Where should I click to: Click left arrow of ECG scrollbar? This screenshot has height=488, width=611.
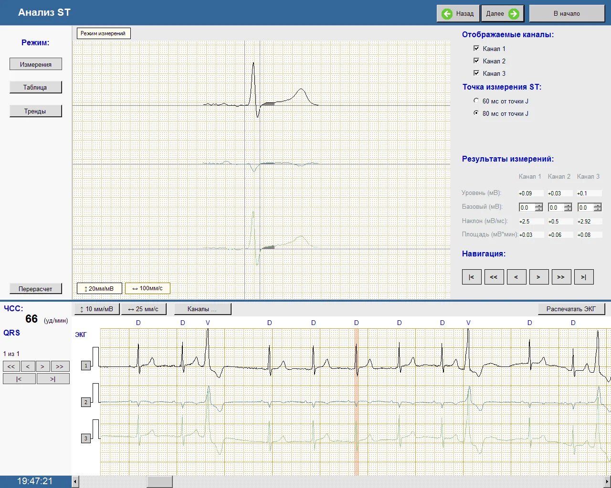pos(75,482)
